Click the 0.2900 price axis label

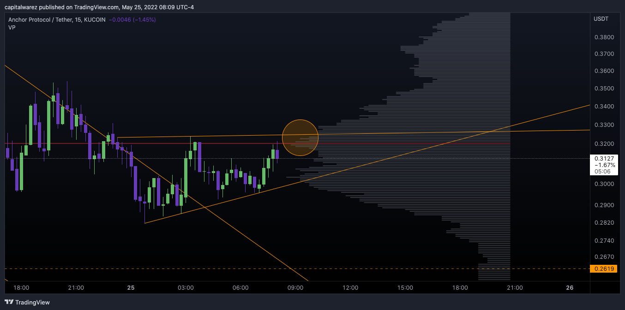coord(604,205)
